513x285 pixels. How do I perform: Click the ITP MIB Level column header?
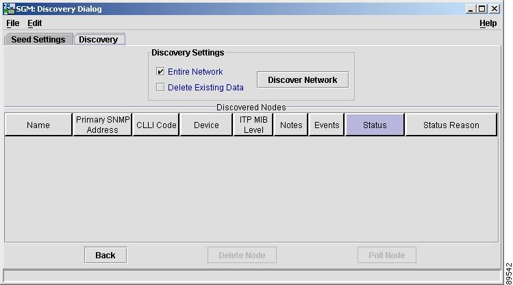point(253,125)
